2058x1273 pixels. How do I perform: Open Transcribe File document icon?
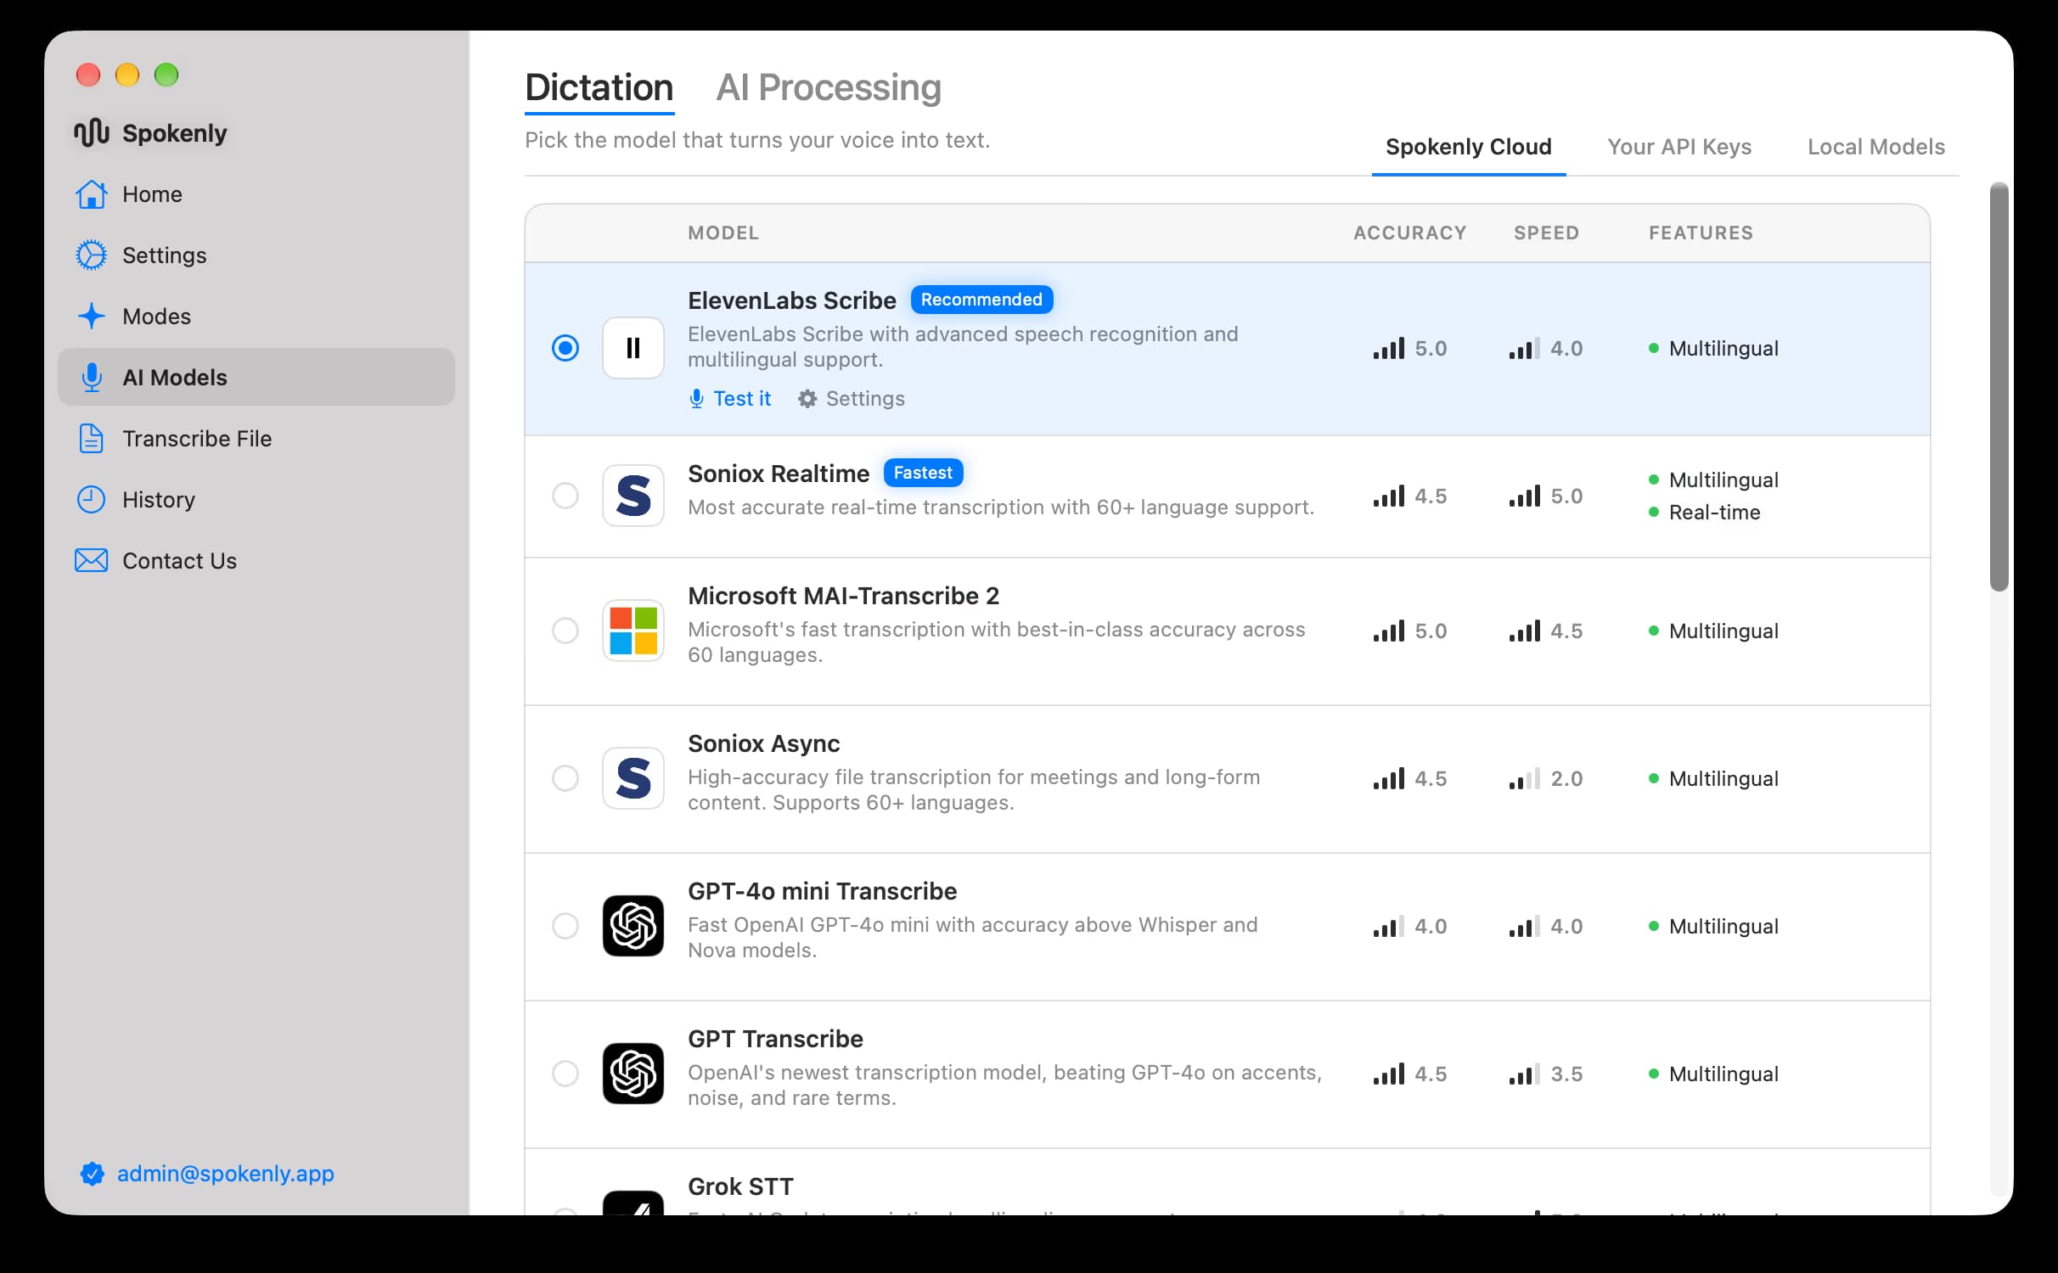(x=91, y=439)
